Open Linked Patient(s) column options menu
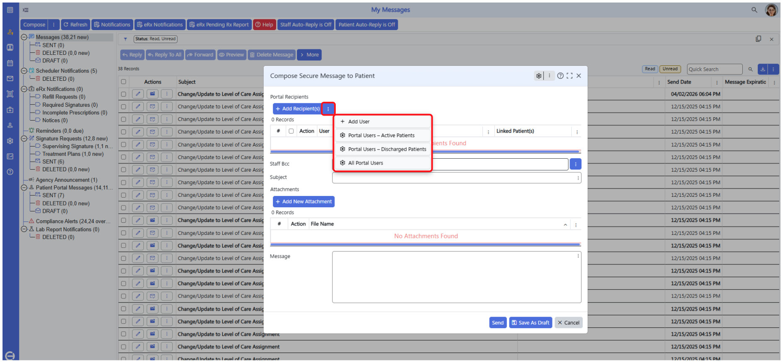783x363 pixels. pyautogui.click(x=577, y=132)
